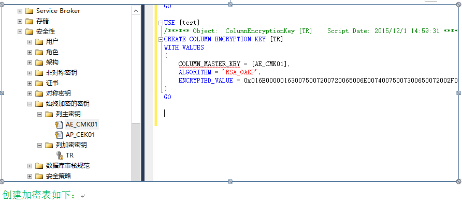462x205 pixels.
Task: Click the Object Explorer scrollbar thumb
Action: click(x=136, y=152)
